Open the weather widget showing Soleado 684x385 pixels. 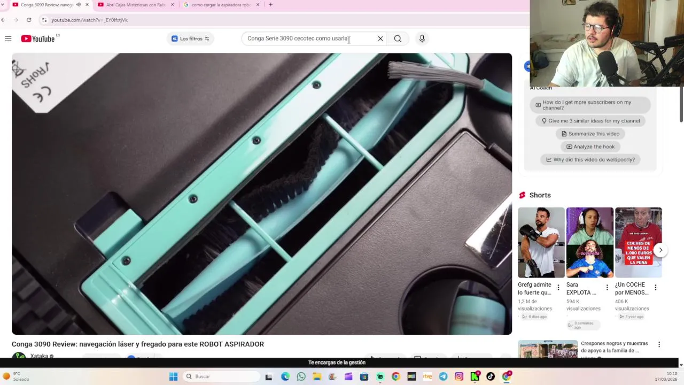tap(16, 376)
